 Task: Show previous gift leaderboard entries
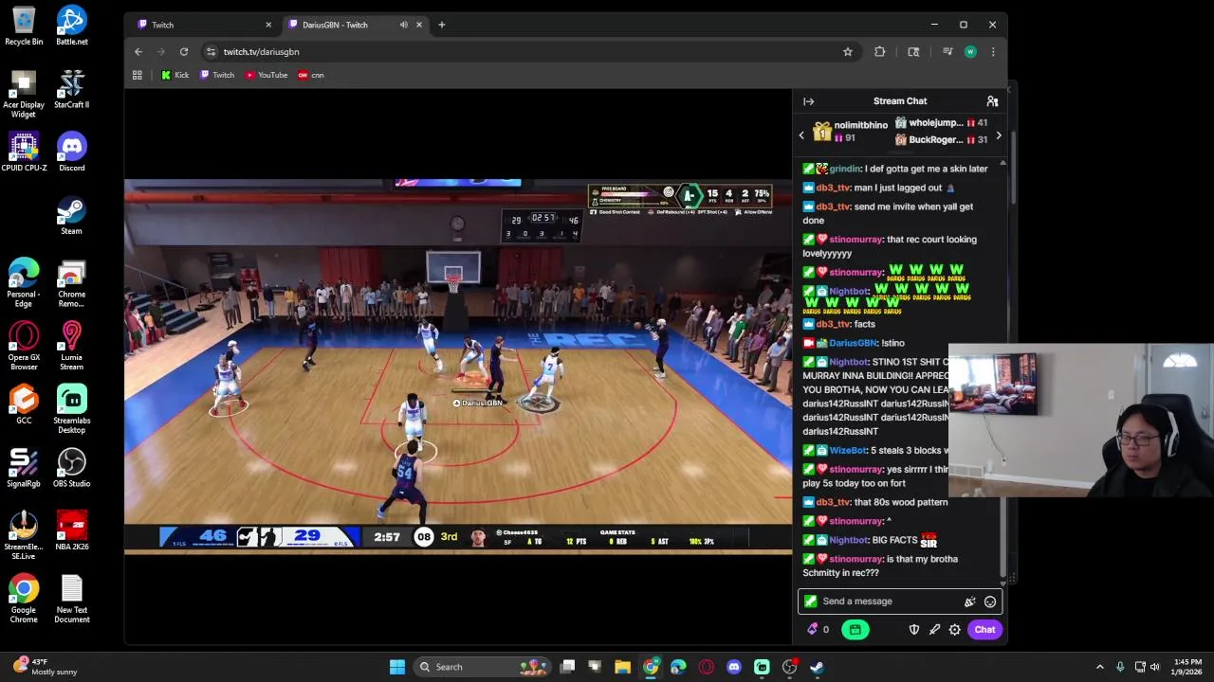coord(801,135)
